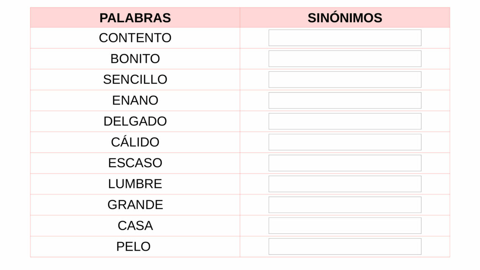Click the input box next to ENANO

tap(345, 100)
